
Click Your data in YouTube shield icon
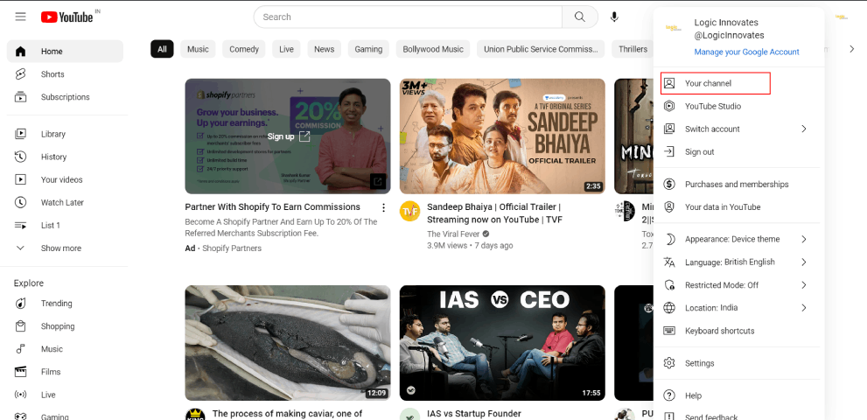tap(669, 207)
